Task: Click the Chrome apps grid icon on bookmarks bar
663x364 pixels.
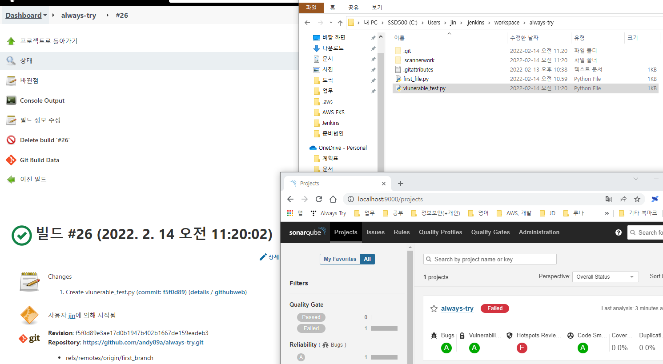Action: 290,213
